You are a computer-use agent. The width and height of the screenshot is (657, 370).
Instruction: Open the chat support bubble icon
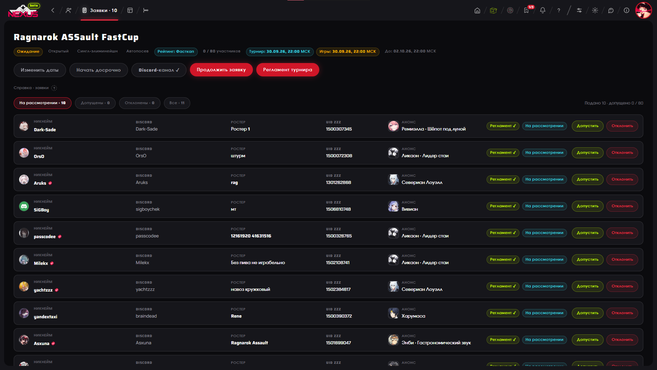tap(611, 10)
